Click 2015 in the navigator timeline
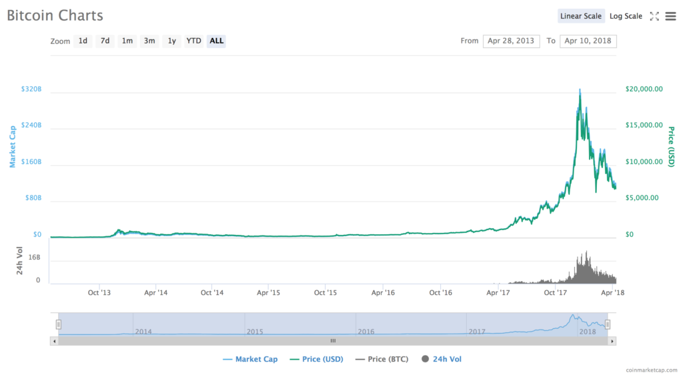Image resolution: width=683 pixels, height=381 pixels. pos(255,332)
